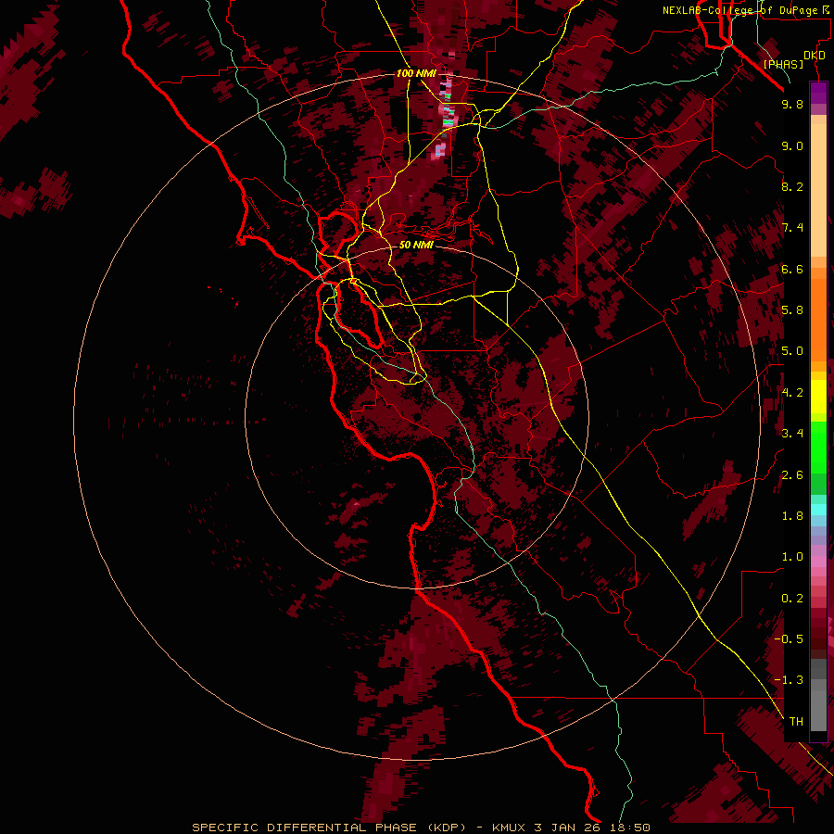Click the 0.2 legend value
This screenshot has width=834, height=834.
(x=792, y=599)
